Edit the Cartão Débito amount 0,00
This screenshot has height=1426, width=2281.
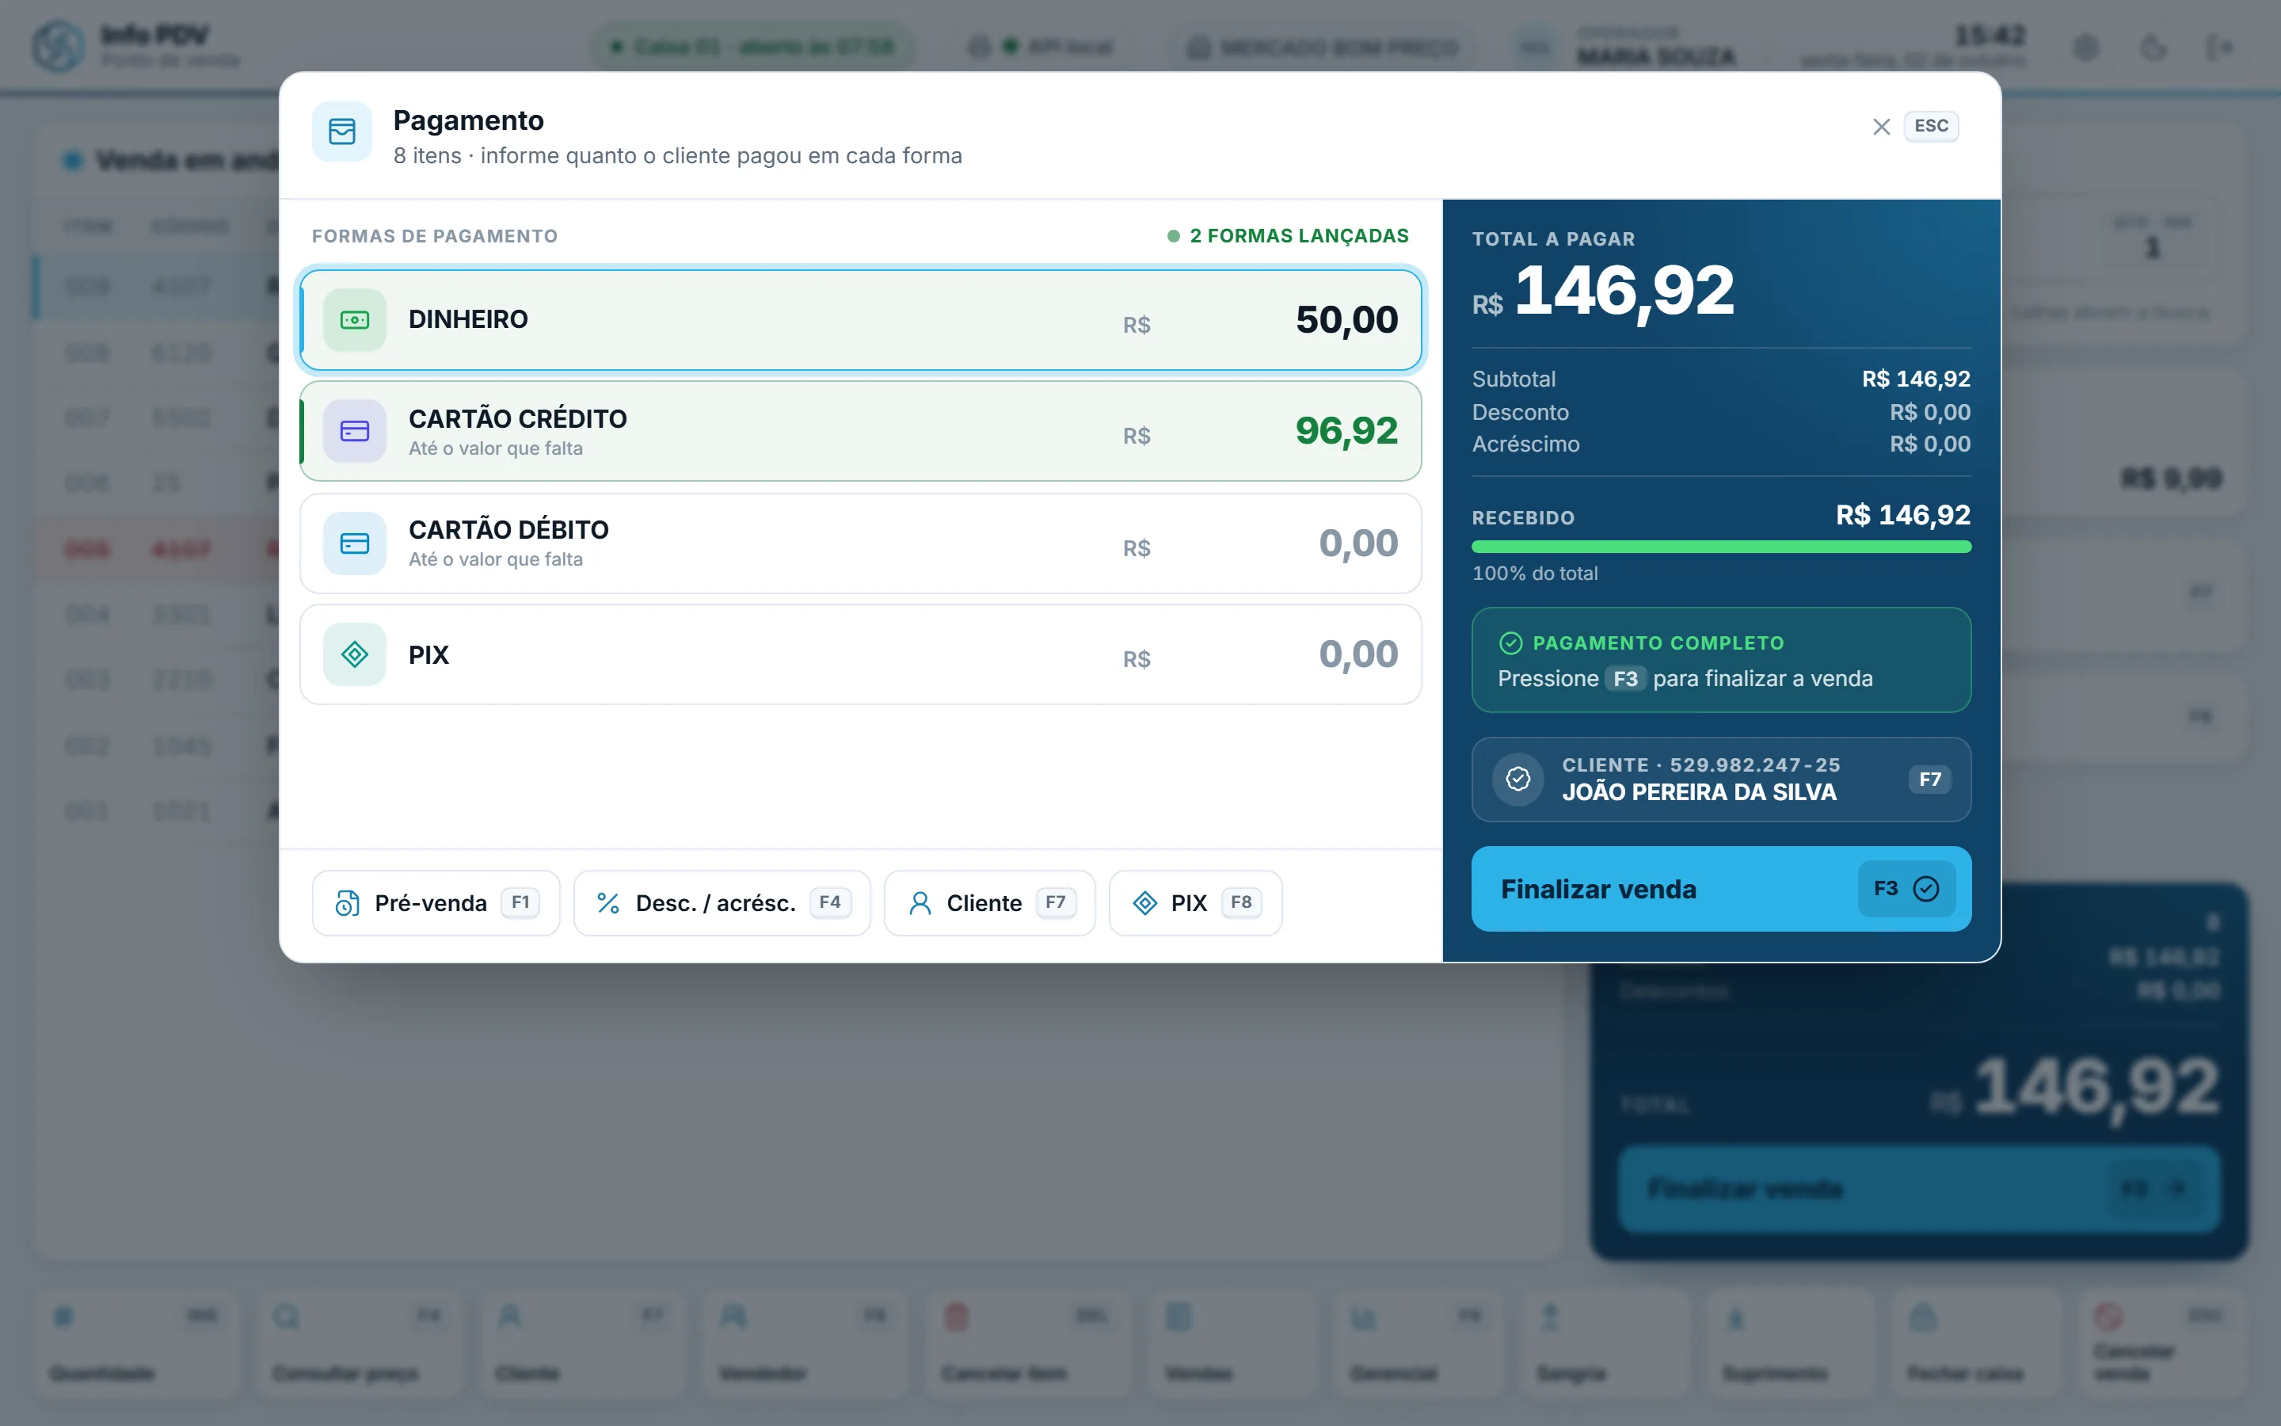tap(1358, 543)
